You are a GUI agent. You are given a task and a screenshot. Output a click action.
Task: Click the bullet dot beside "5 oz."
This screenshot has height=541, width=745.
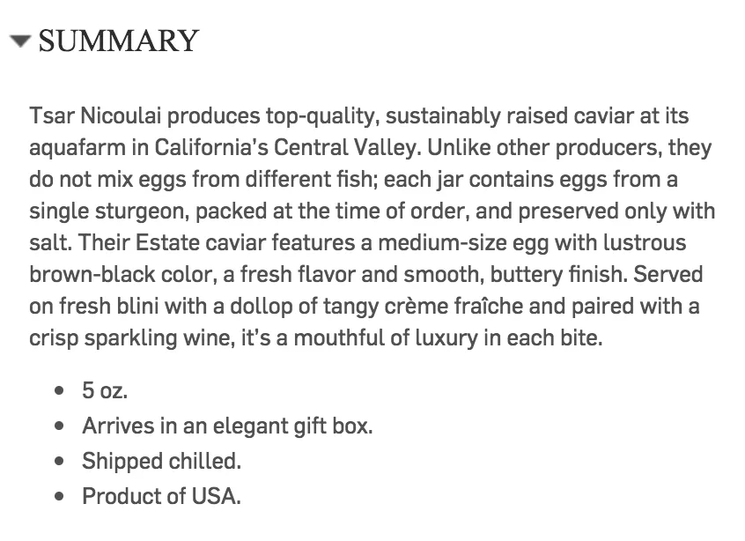(x=59, y=391)
